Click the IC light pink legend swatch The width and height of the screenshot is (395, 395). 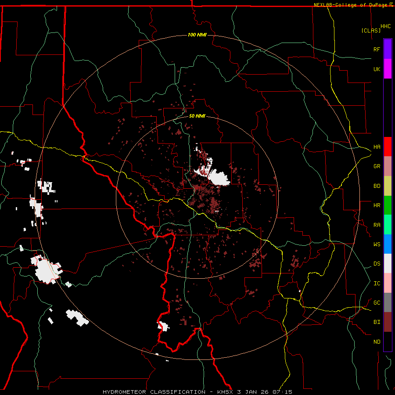pos(388,283)
